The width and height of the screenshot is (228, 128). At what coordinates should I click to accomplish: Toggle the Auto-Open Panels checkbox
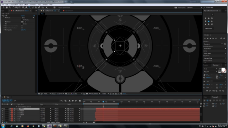pos(58,7)
